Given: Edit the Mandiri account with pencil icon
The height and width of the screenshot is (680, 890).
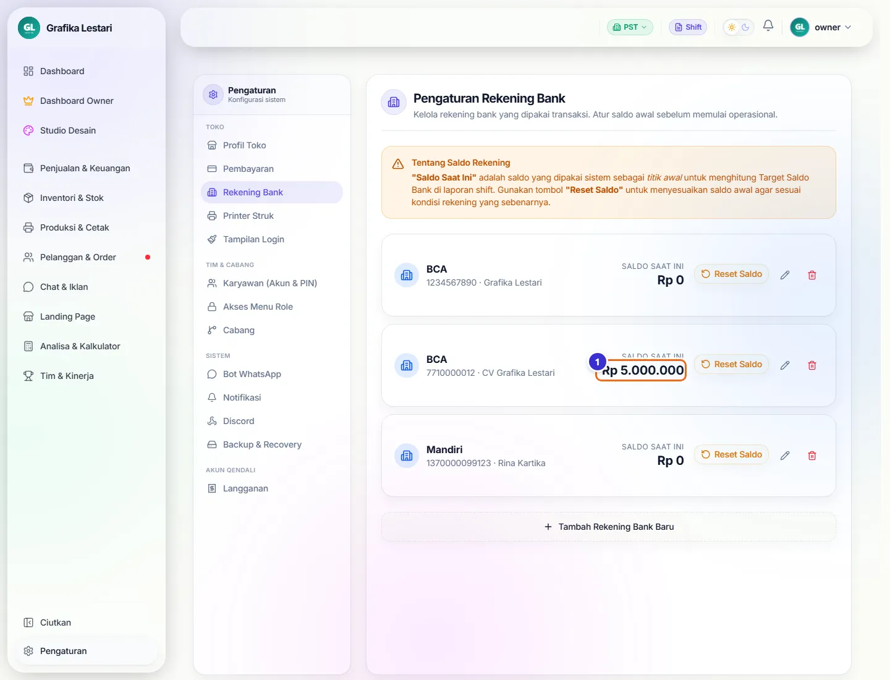Looking at the screenshot, I should click(785, 456).
